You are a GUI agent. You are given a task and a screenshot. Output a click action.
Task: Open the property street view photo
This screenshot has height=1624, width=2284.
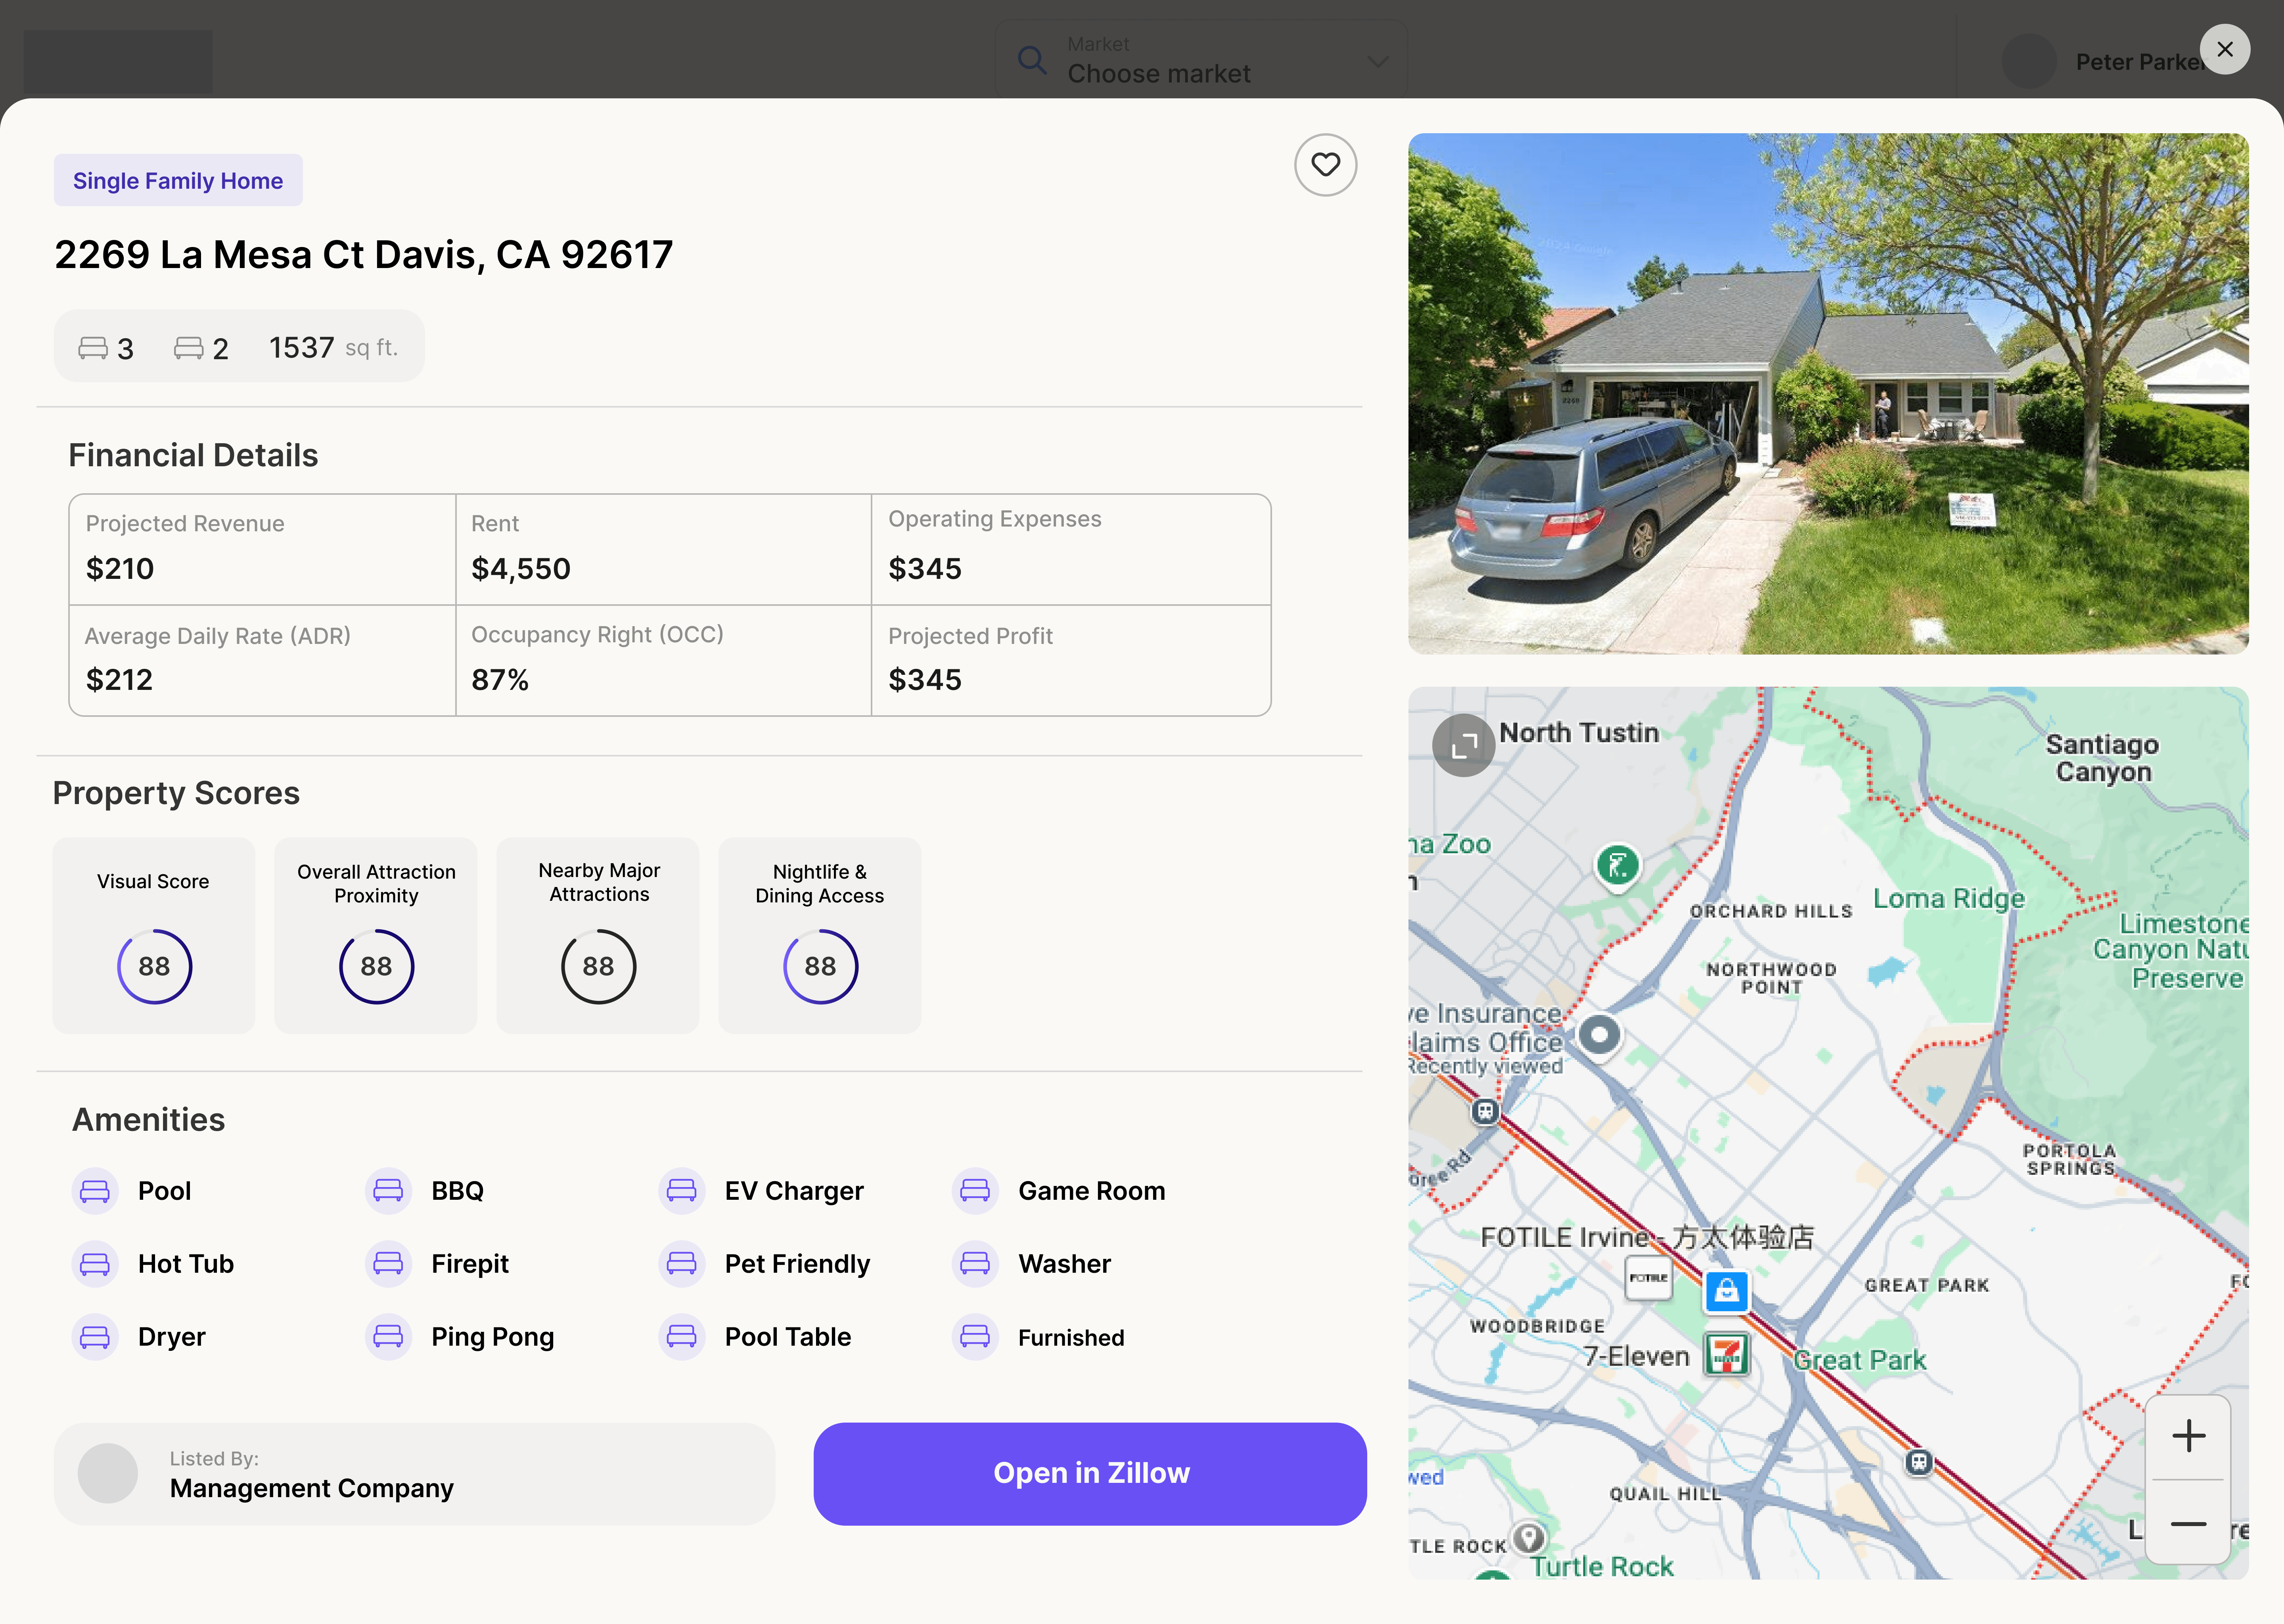tap(1828, 394)
